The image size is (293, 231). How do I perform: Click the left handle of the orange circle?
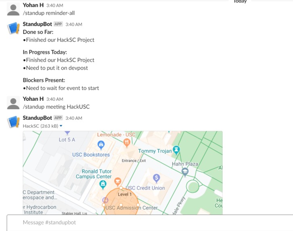(104, 205)
